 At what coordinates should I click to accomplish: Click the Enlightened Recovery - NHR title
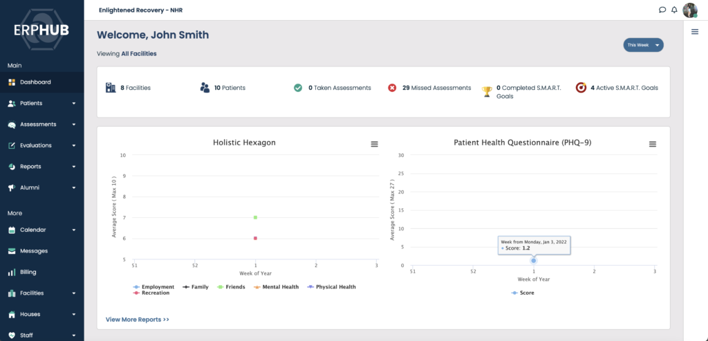coord(141,10)
